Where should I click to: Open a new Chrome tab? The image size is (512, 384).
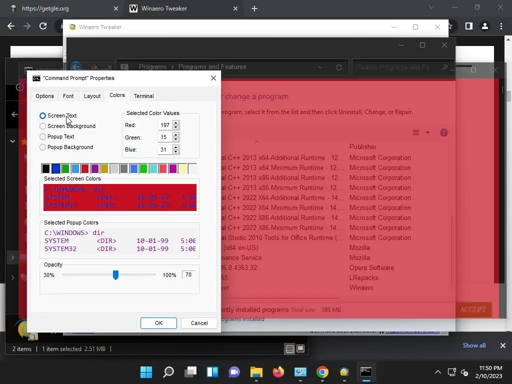coord(254,8)
